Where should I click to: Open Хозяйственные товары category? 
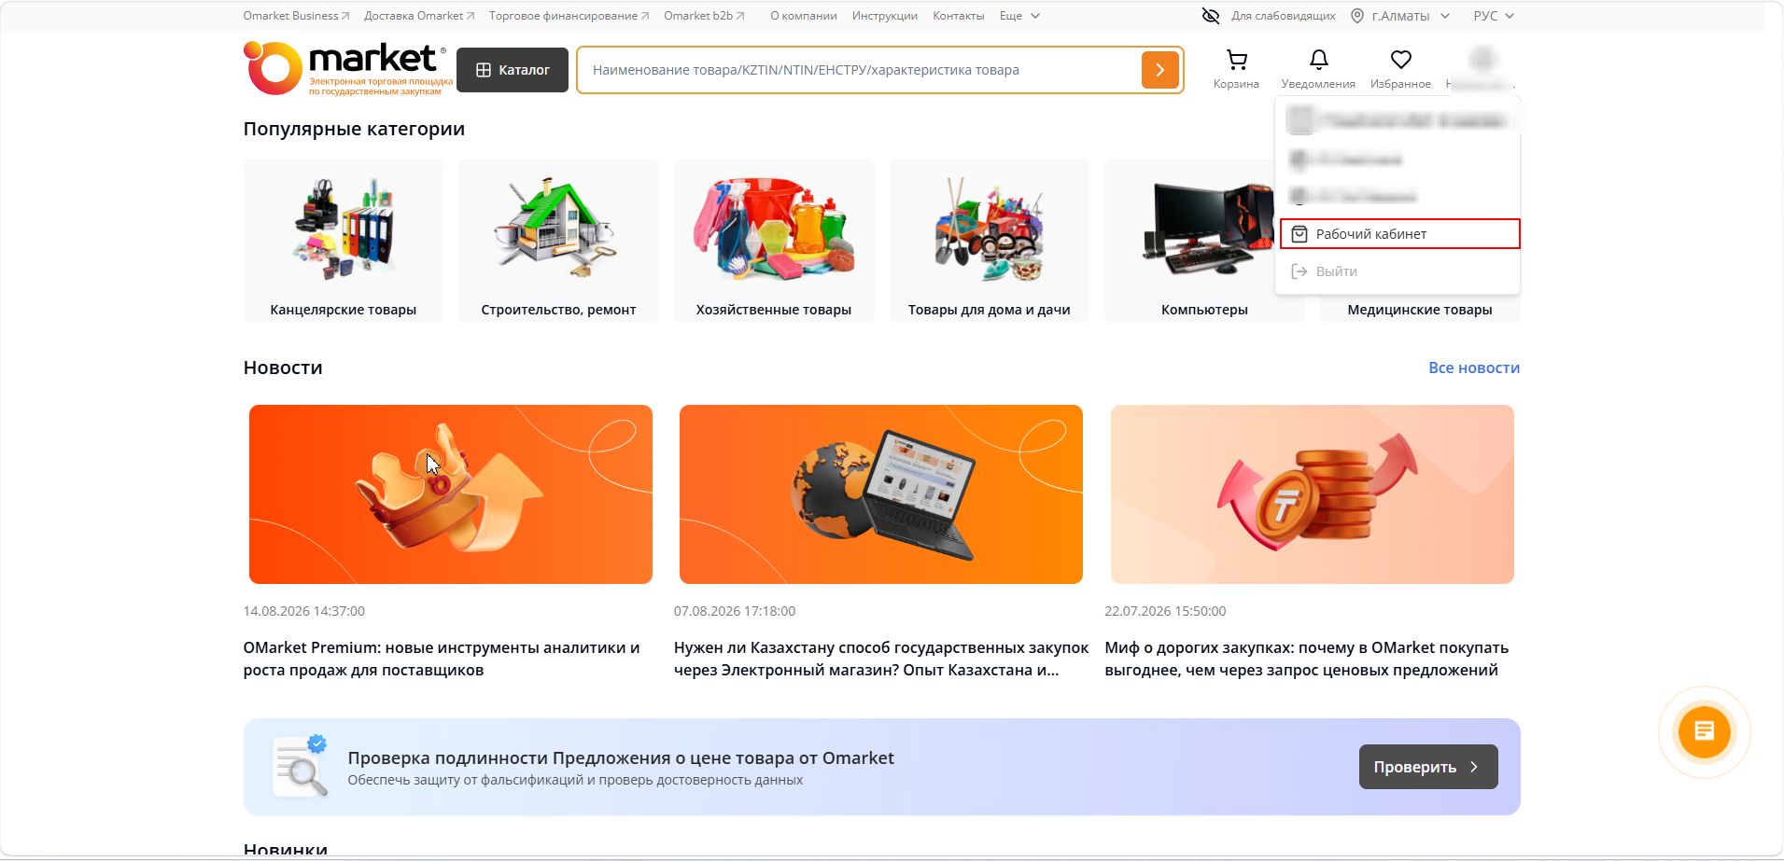coord(774,241)
